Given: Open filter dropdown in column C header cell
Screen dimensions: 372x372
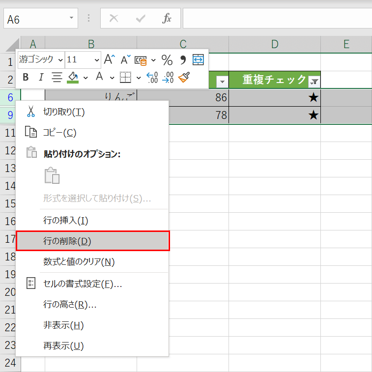Looking at the screenshot, I should 222,82.
